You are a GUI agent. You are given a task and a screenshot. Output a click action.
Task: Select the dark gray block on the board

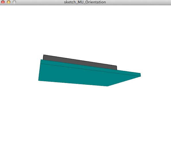pos(80,62)
